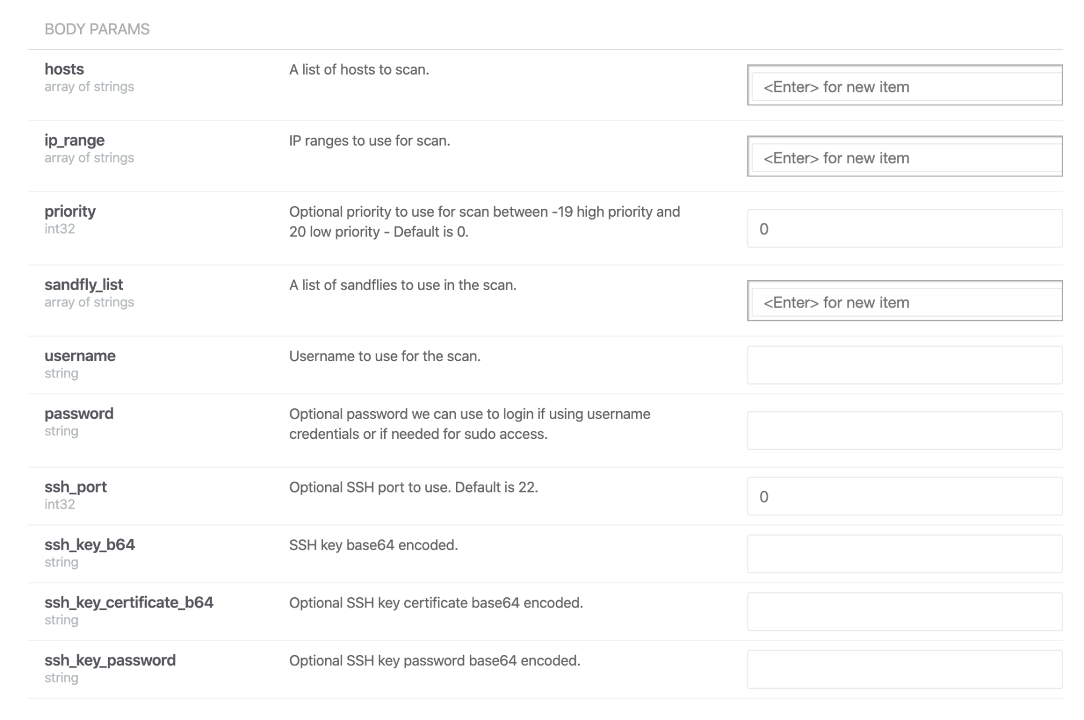
Task: Click the priority description about -19 high priority
Action: [x=485, y=222]
